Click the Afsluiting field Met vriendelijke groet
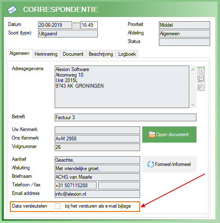The width and height of the screenshot is (220, 223). (97, 169)
